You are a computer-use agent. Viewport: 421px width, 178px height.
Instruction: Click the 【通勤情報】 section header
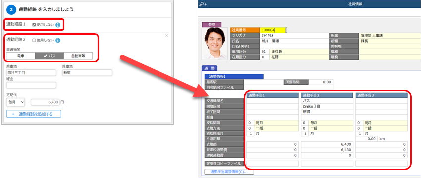tap(234, 77)
